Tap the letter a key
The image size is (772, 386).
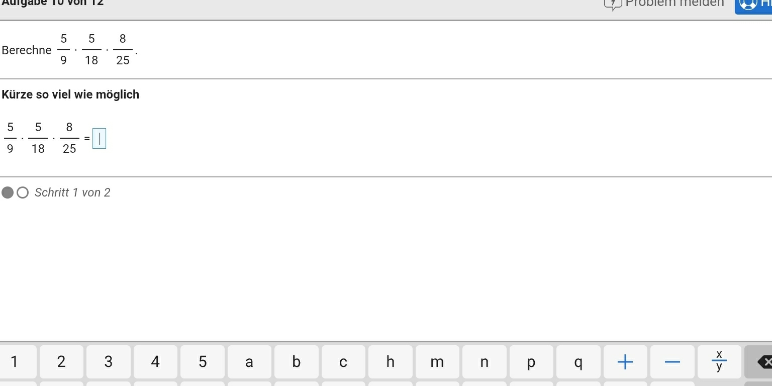pyautogui.click(x=249, y=362)
